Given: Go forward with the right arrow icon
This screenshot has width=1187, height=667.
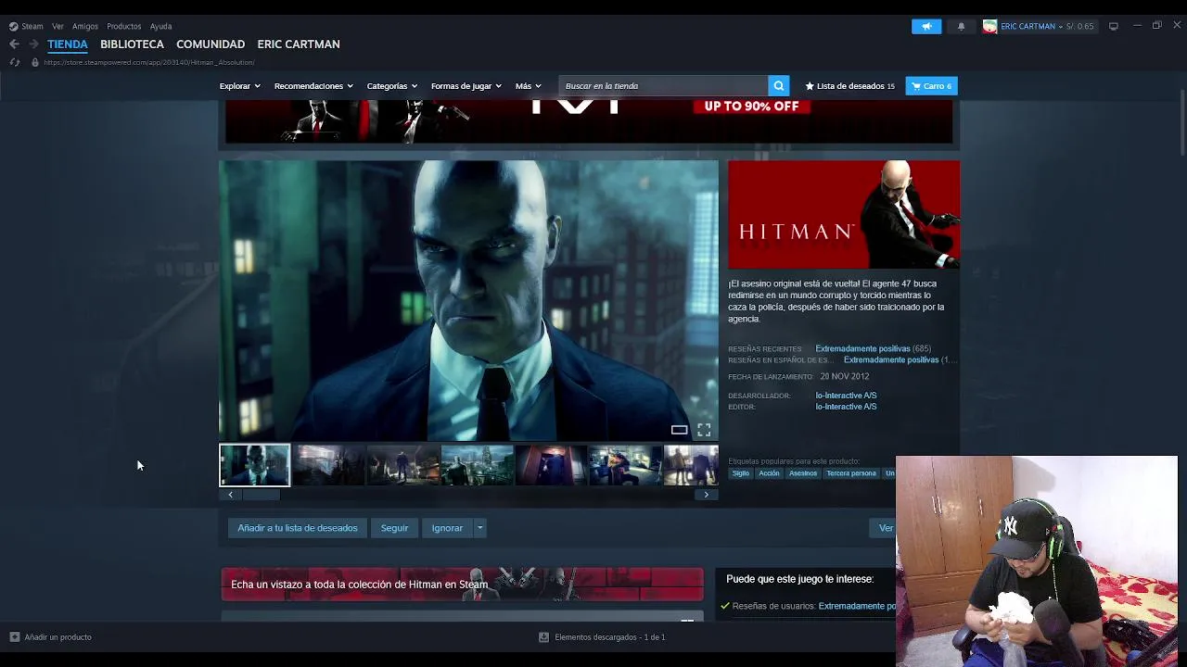Looking at the screenshot, I should coord(33,44).
